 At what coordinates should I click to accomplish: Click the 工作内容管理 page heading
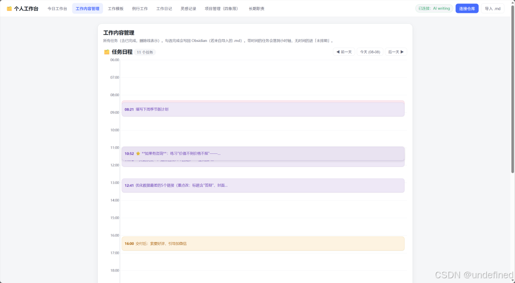point(119,33)
